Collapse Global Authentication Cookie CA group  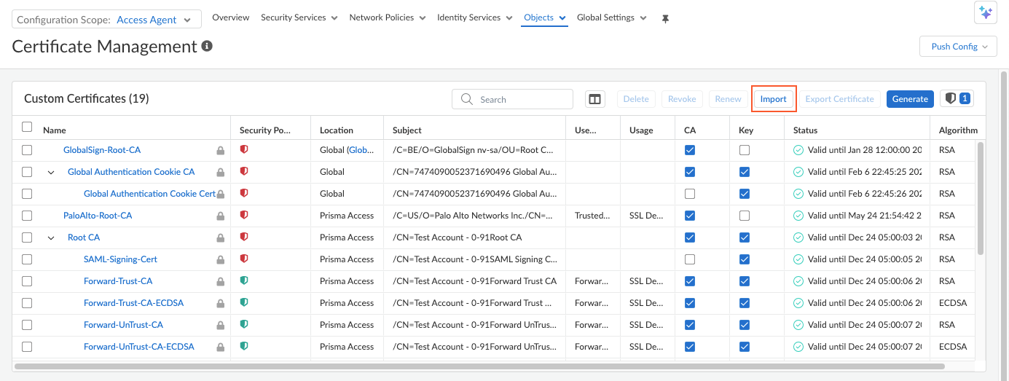tap(51, 172)
